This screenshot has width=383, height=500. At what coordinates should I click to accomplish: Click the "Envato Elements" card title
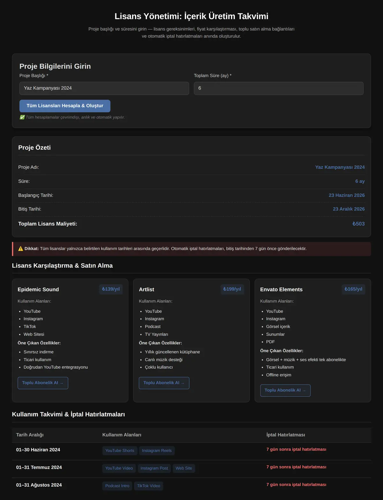pyautogui.click(x=281, y=289)
